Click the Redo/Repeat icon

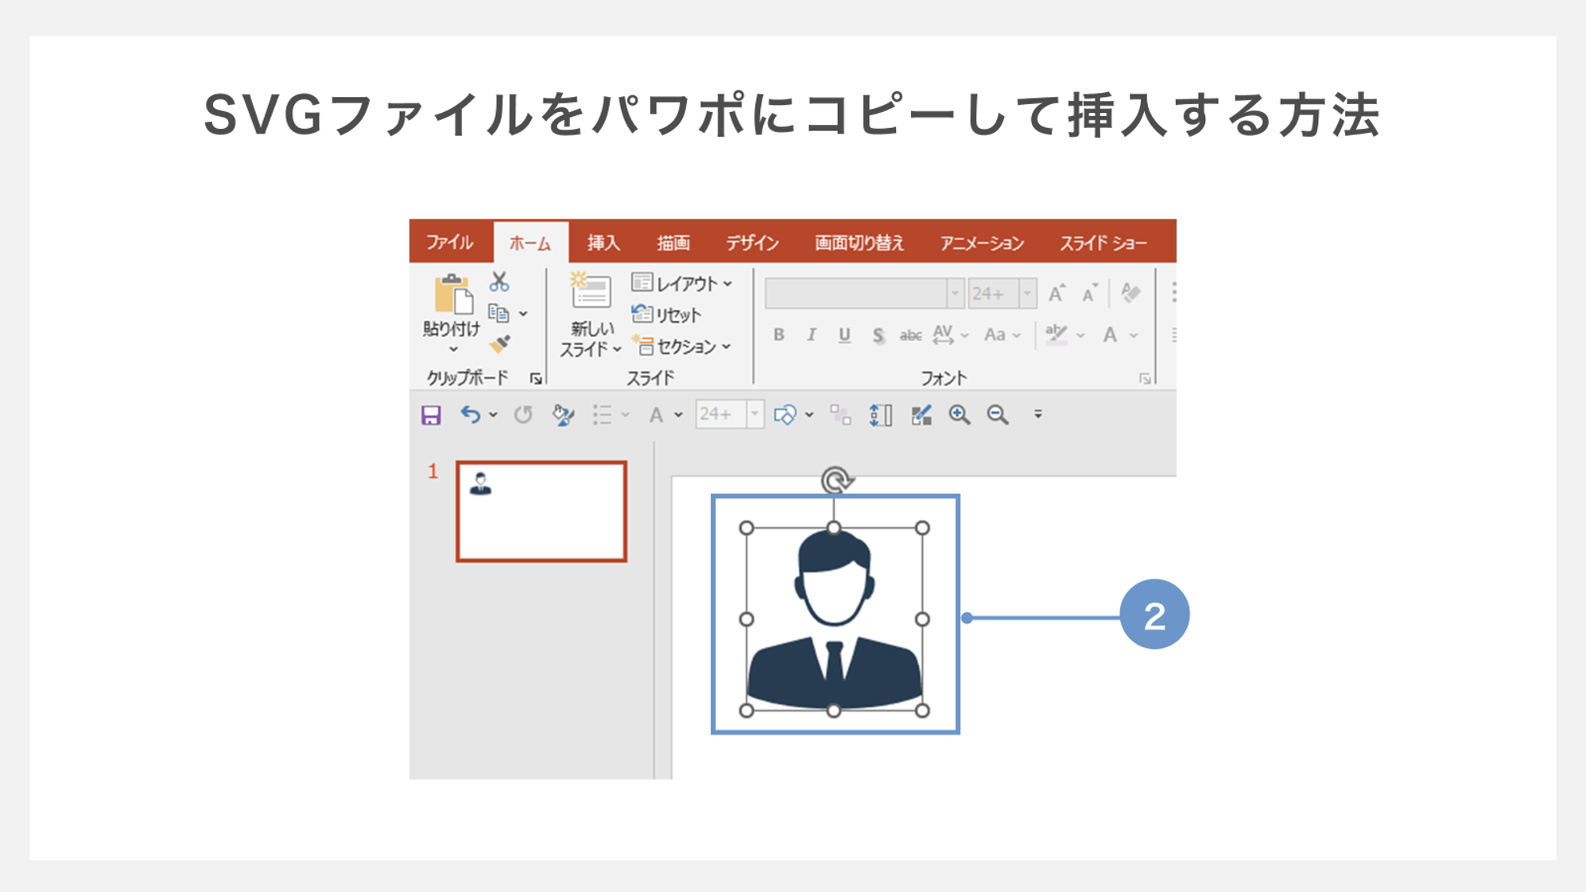(x=523, y=414)
